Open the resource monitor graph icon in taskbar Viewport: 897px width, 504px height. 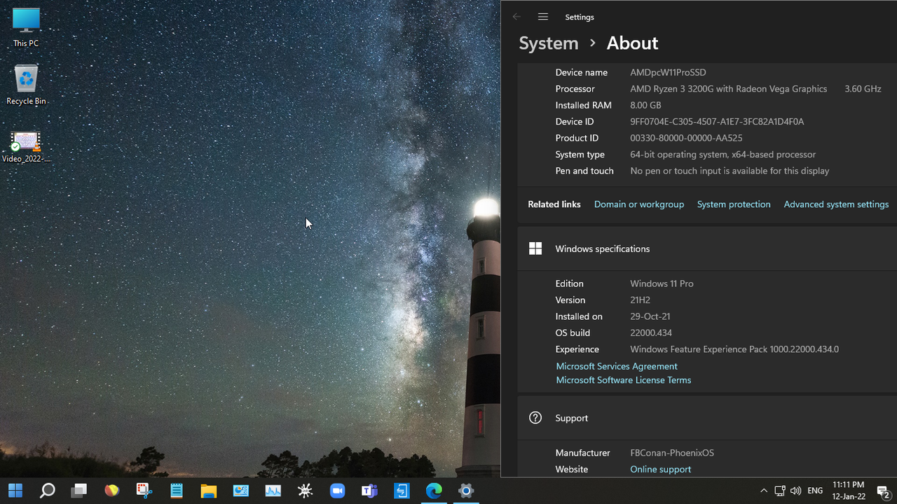pyautogui.click(x=273, y=491)
